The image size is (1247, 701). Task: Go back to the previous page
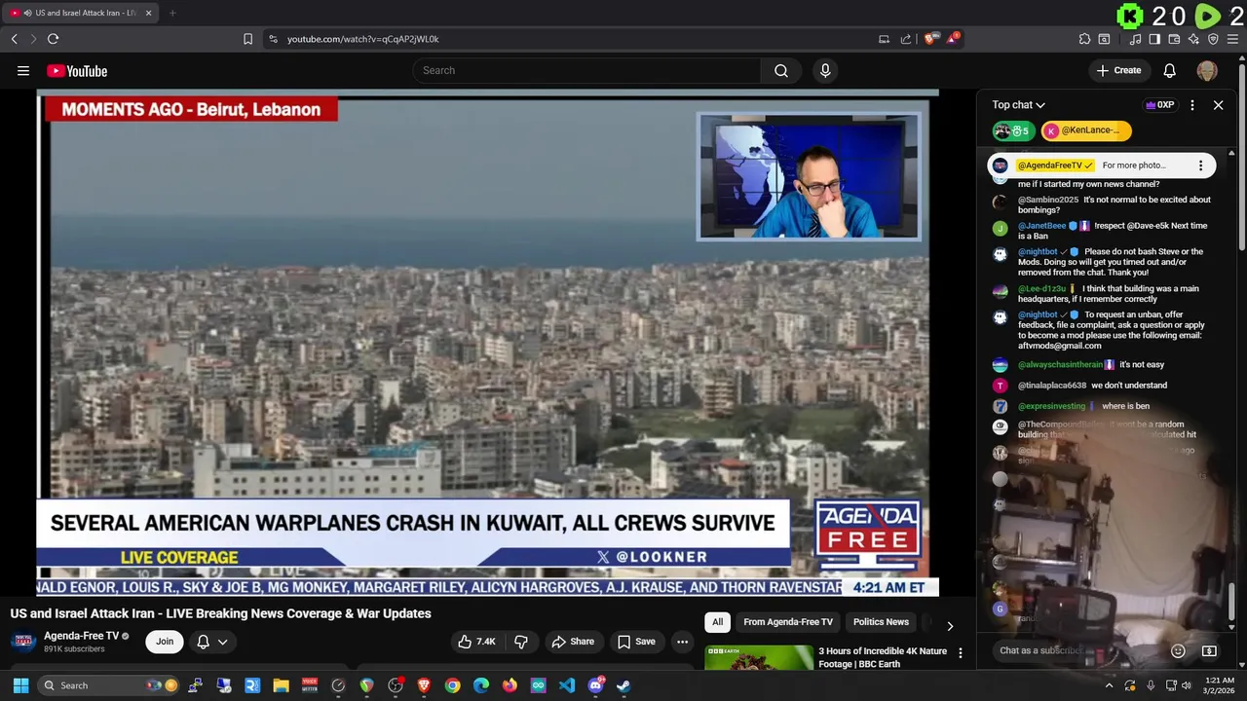(14, 39)
